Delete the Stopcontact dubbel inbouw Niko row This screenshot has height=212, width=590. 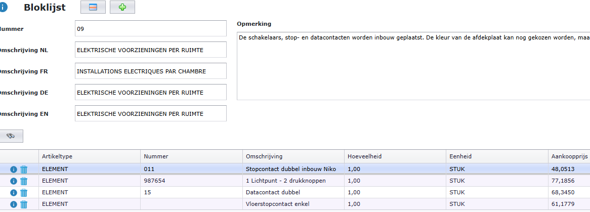point(24,169)
